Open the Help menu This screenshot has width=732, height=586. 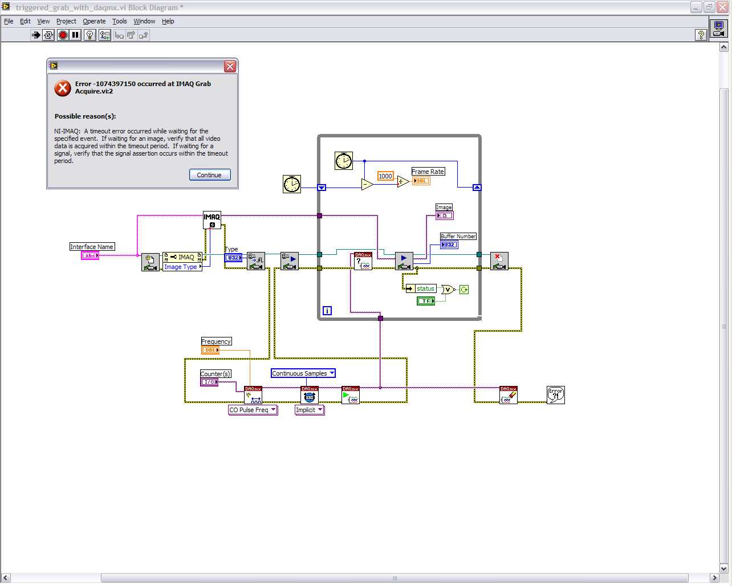tap(168, 21)
